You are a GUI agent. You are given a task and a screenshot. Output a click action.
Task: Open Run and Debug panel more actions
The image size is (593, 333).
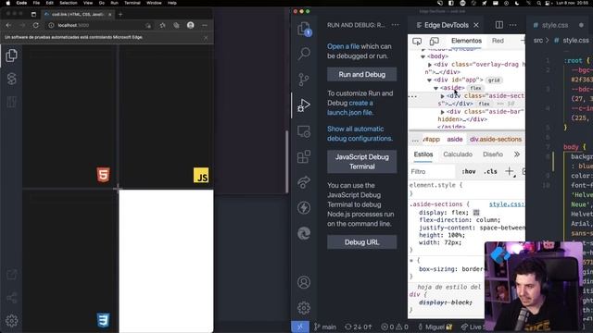click(x=396, y=25)
